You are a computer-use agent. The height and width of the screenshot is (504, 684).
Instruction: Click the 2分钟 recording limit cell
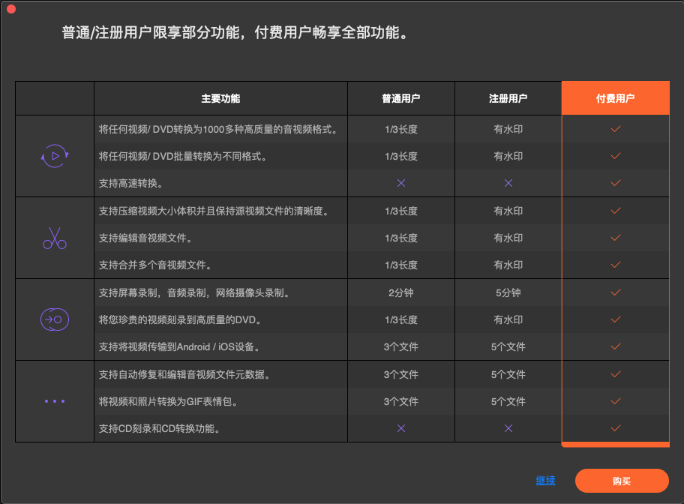[400, 292]
